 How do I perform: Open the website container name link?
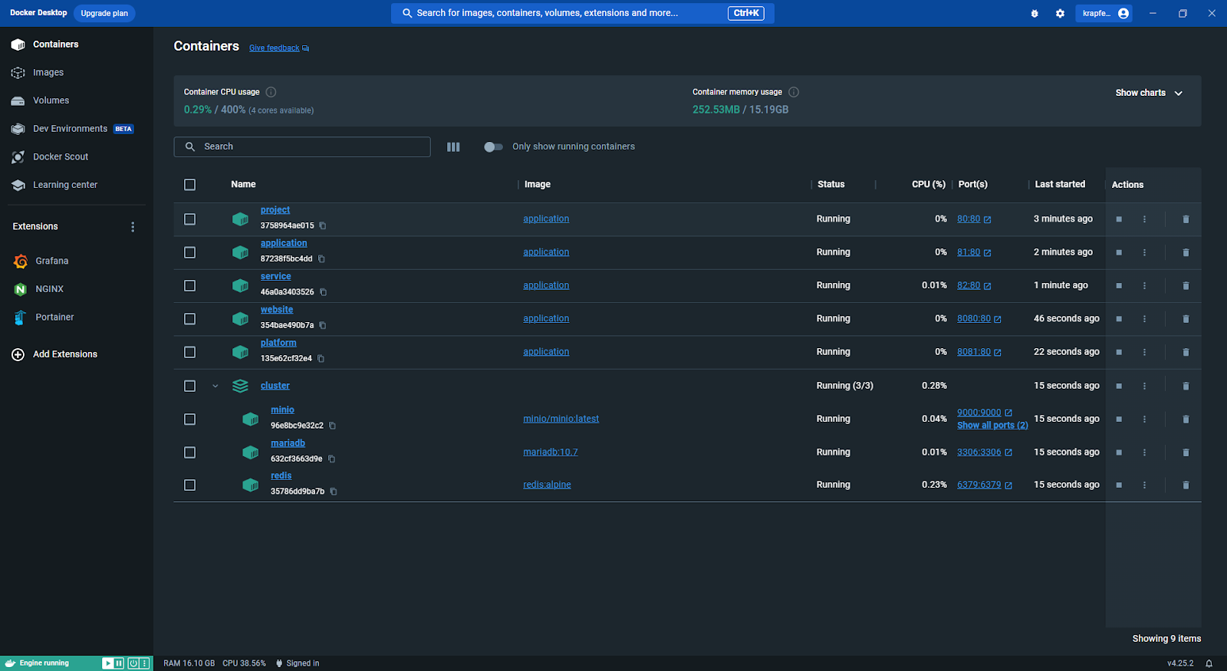click(277, 310)
